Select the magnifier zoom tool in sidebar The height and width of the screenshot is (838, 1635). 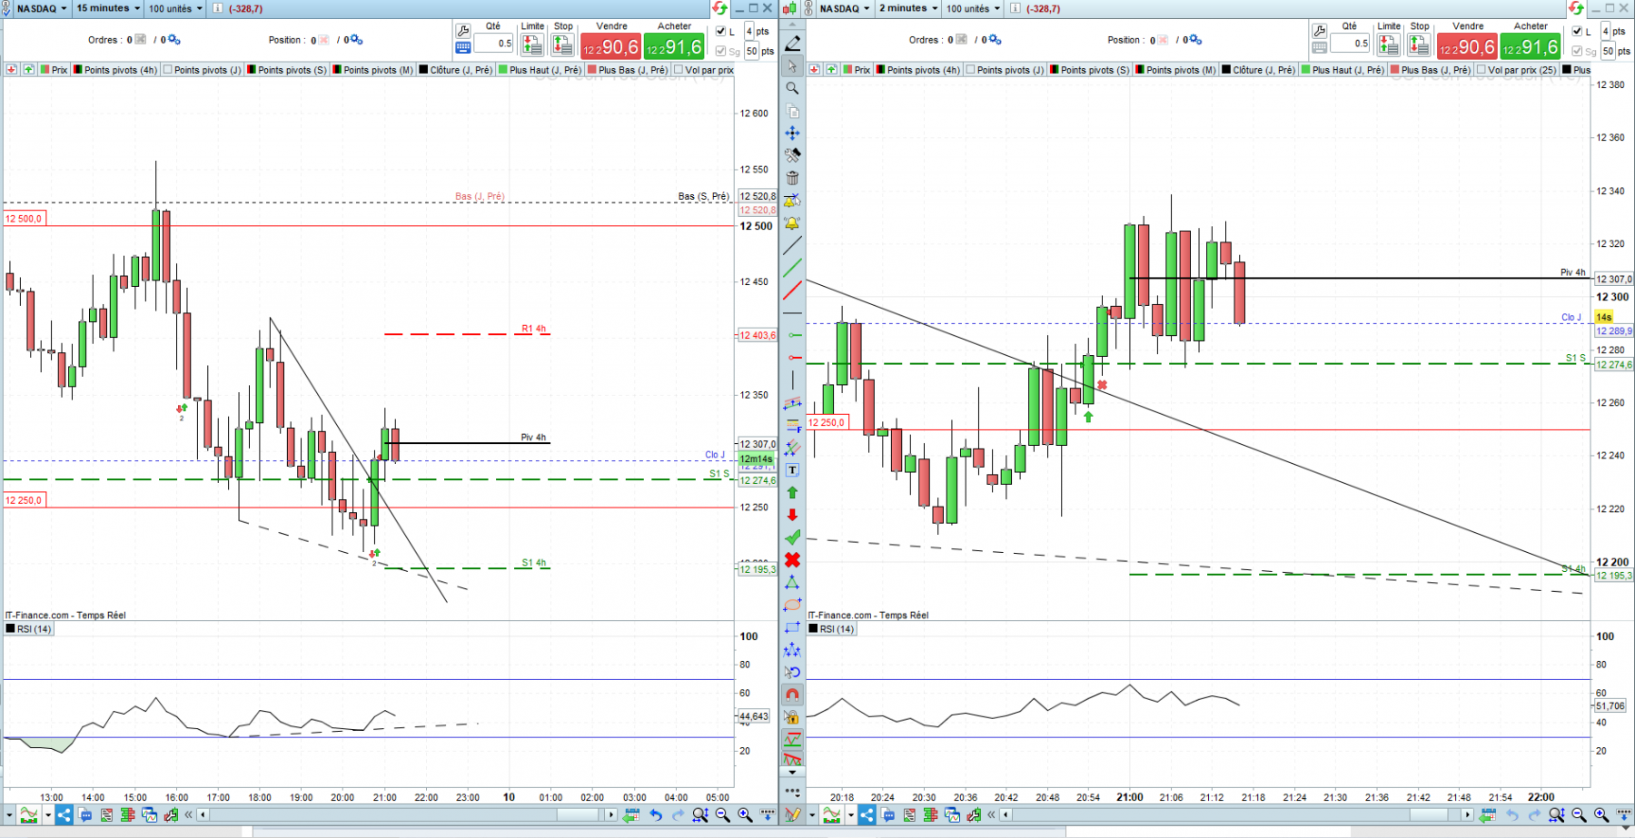(792, 88)
